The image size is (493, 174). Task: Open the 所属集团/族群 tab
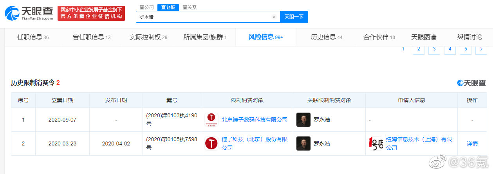click(x=205, y=37)
